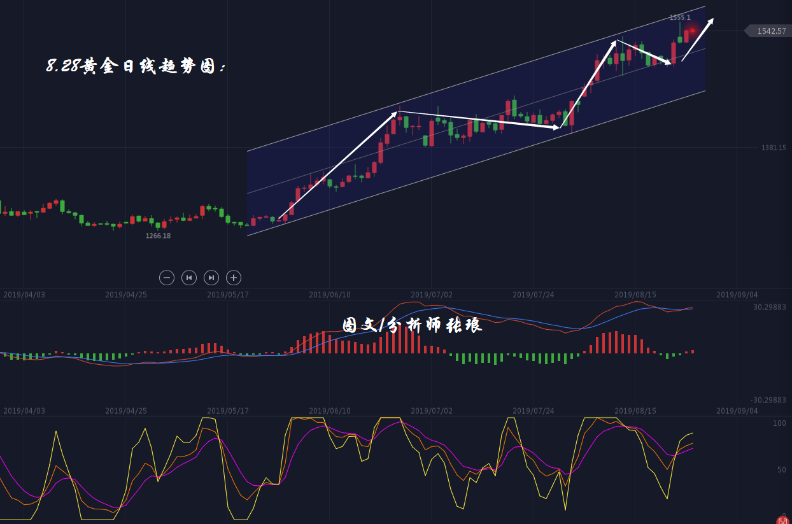Select 2019/06/10 on the candlestick date axis
The width and height of the screenshot is (792, 524).
tap(330, 295)
